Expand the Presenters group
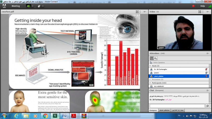This screenshot has height=119, width=212. point(150,79)
